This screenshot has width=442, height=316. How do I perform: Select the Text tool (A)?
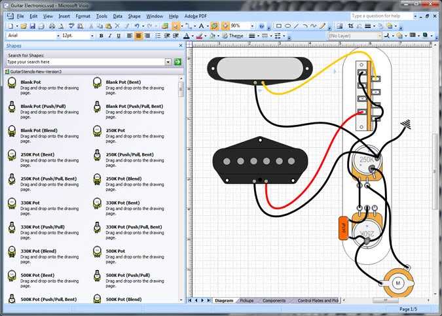tap(201, 26)
